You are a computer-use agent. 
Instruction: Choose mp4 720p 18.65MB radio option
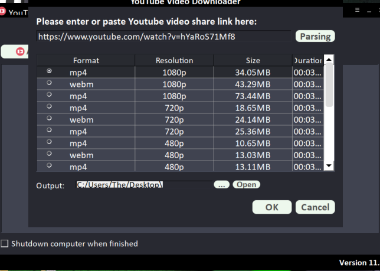click(49, 107)
